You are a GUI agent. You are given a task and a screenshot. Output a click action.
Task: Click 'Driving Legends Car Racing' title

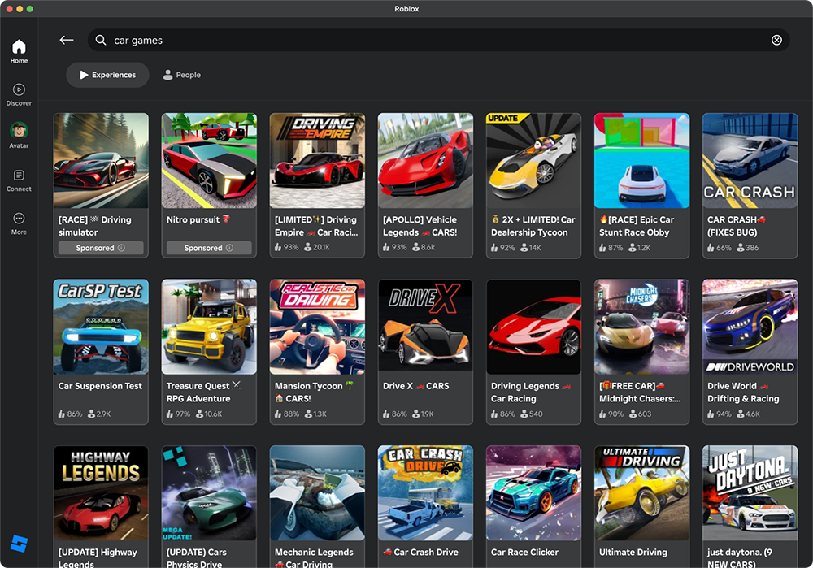click(x=531, y=392)
